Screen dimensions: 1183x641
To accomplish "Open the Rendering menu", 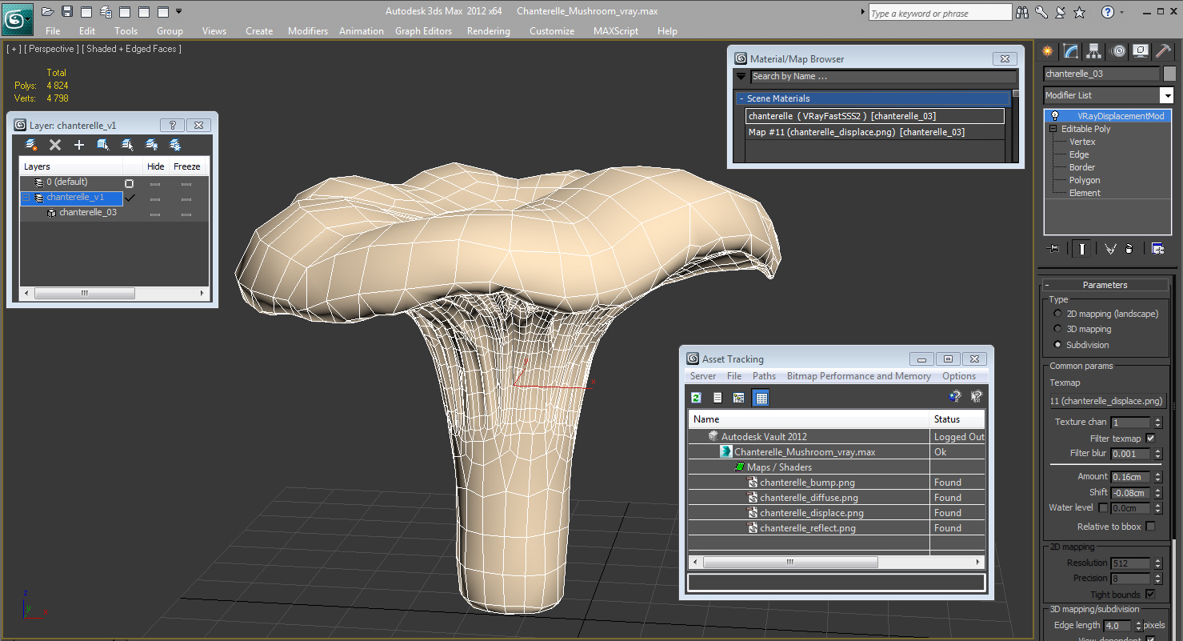I will click(x=488, y=31).
